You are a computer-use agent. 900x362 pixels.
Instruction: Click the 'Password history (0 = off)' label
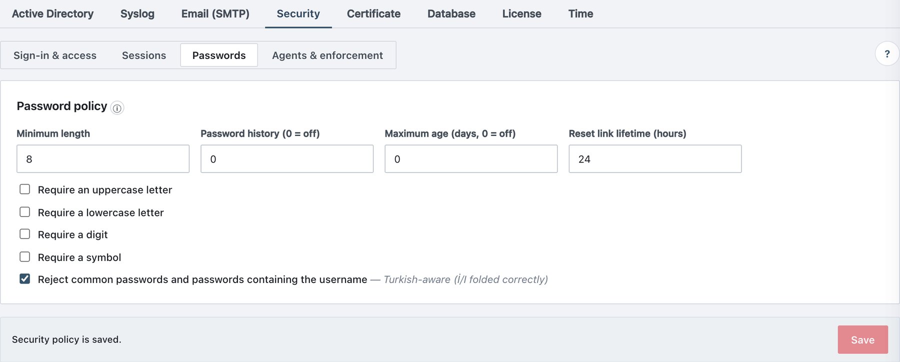(260, 133)
